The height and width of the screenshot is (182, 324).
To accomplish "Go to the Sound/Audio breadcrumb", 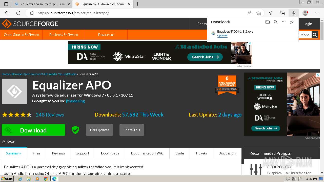I will click(x=68, y=74).
